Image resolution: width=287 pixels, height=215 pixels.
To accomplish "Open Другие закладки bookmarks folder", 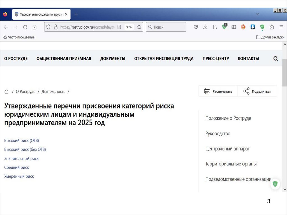I will (270, 37).
